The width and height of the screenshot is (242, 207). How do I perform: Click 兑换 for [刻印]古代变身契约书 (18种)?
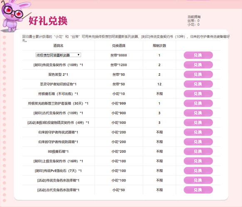coord(198,113)
